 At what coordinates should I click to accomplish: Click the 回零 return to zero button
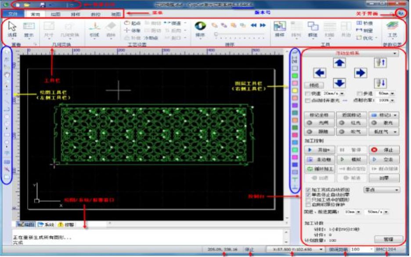tap(384, 178)
